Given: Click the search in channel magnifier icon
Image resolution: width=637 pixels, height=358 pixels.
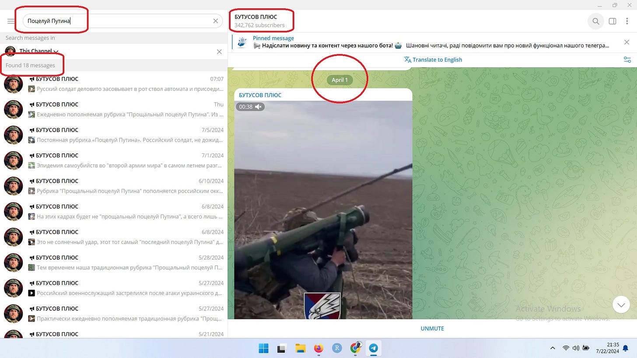Looking at the screenshot, I should [x=595, y=21].
